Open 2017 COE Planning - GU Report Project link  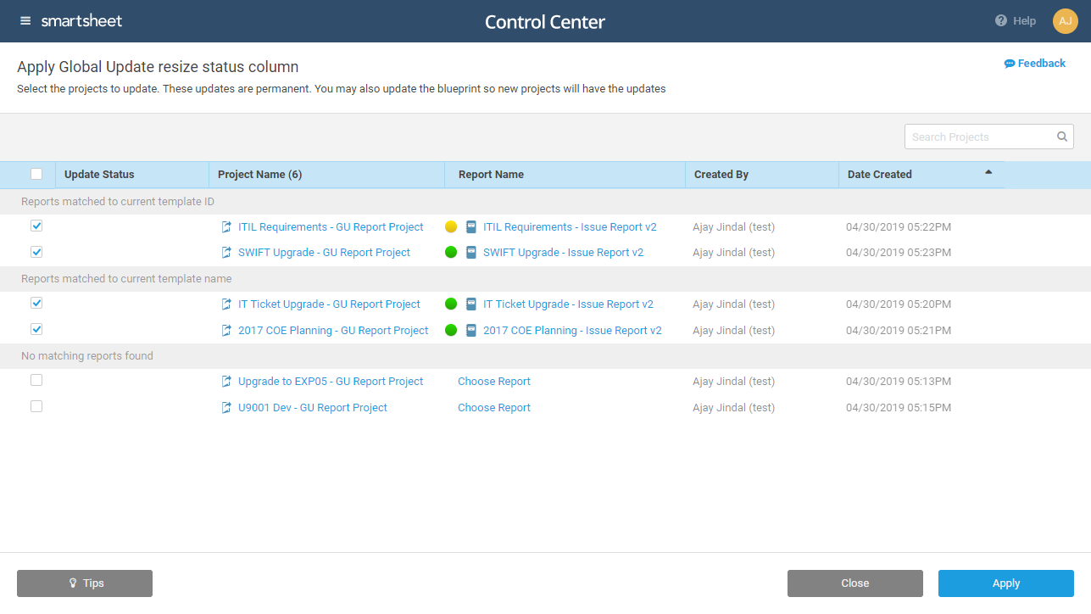tap(333, 331)
